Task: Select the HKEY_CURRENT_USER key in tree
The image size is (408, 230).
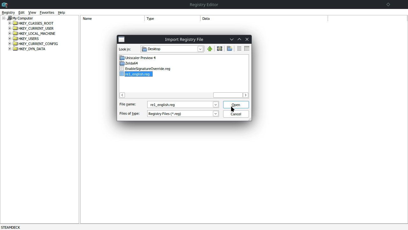Action: coord(36,28)
